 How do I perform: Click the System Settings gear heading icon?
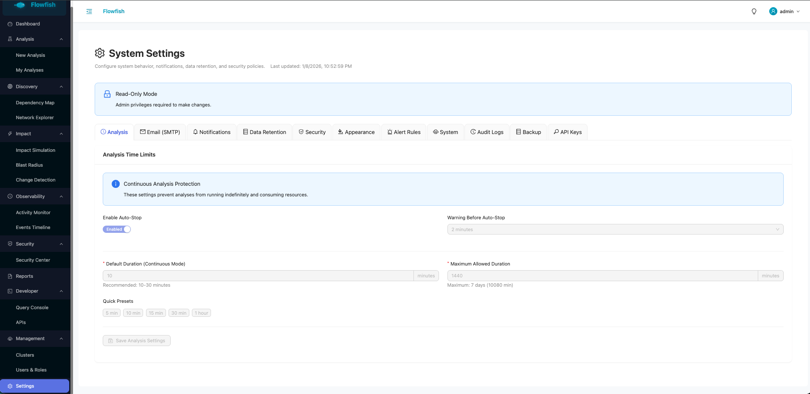[100, 53]
